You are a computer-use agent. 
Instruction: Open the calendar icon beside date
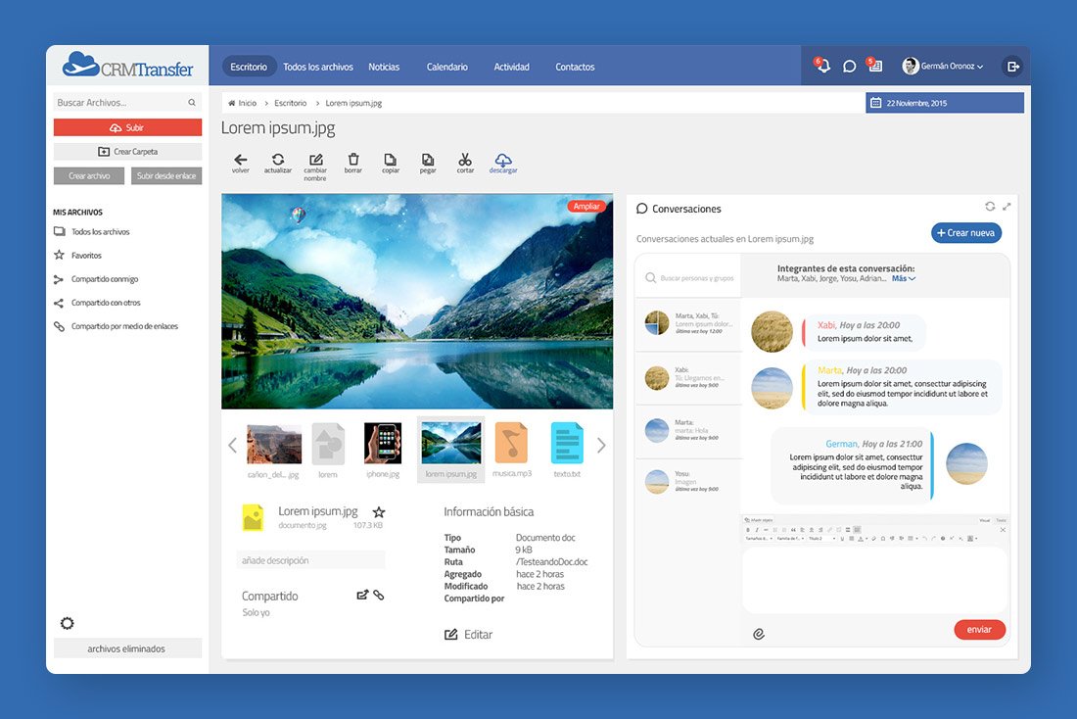click(x=875, y=103)
